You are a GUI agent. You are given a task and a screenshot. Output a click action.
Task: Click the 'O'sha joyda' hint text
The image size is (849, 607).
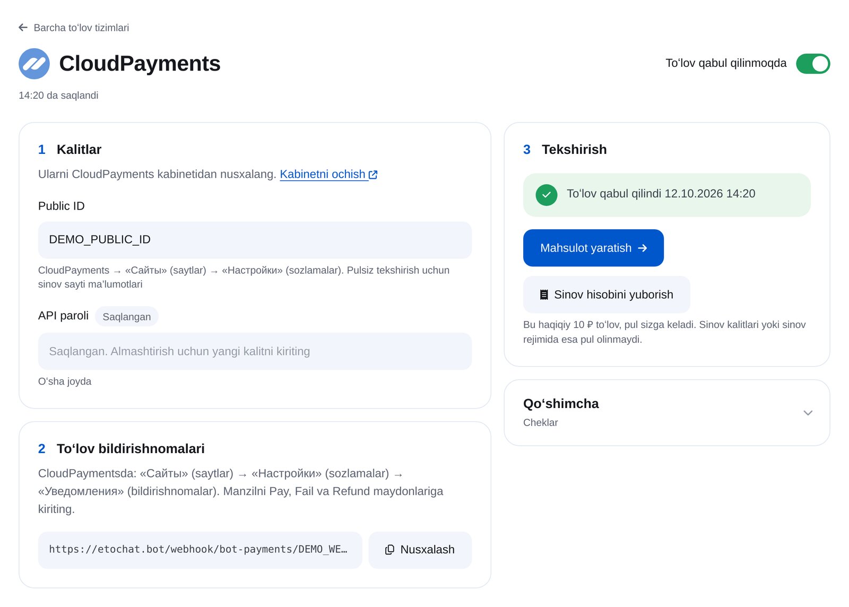(x=65, y=381)
